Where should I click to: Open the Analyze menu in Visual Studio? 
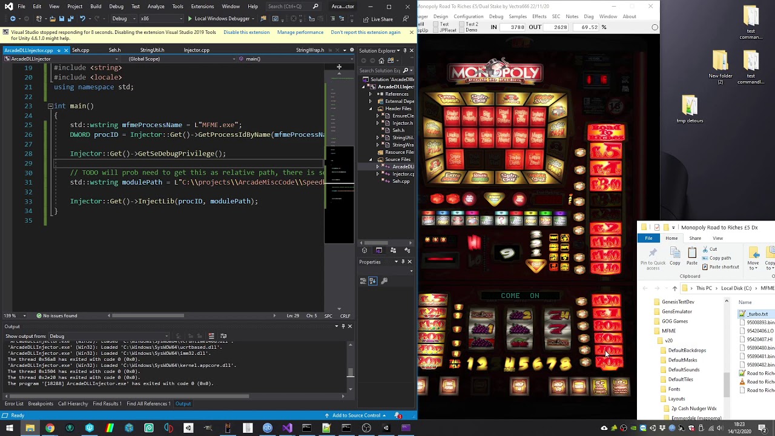point(156,6)
